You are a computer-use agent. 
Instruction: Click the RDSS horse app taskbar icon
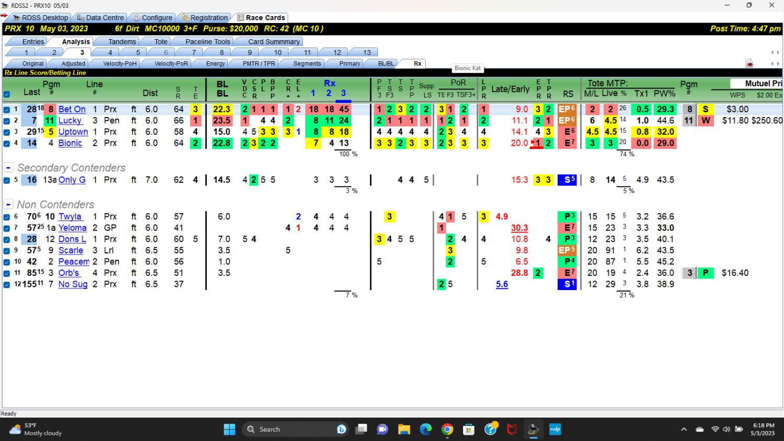point(533,430)
